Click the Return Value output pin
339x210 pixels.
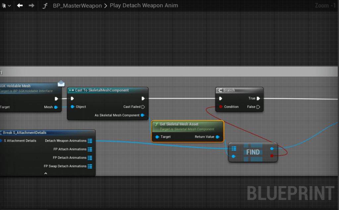(x=217, y=137)
